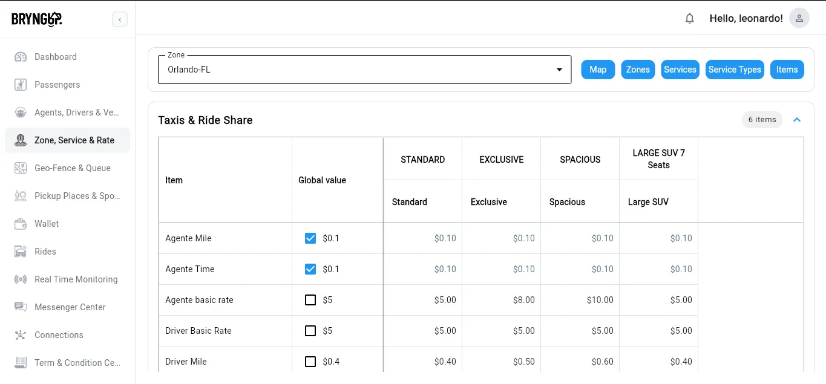Click the Pickup Places & Spots icon

[21, 196]
